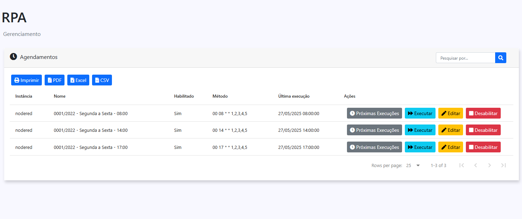Go to the next page arrow
Viewport: 522px width, 219px height.
click(x=489, y=165)
